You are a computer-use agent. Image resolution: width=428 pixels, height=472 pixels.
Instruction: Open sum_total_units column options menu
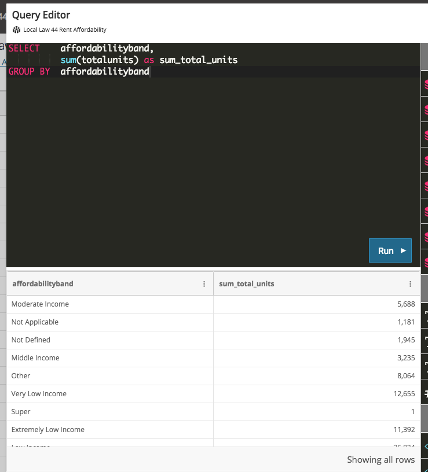pyautogui.click(x=410, y=284)
